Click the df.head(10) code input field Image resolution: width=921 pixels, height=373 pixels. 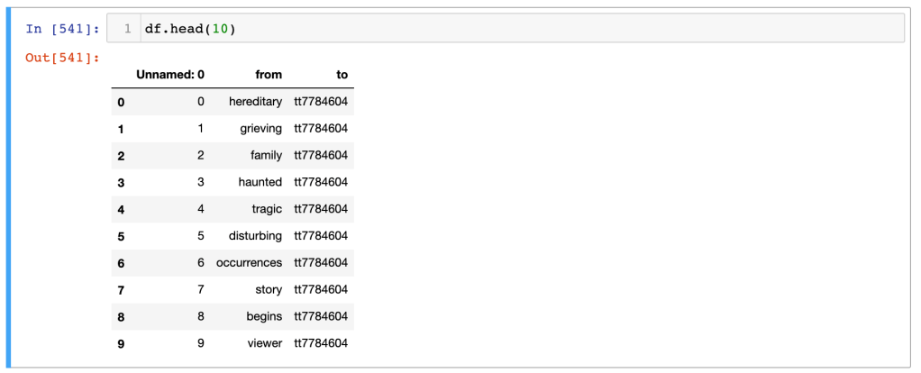[523, 28]
